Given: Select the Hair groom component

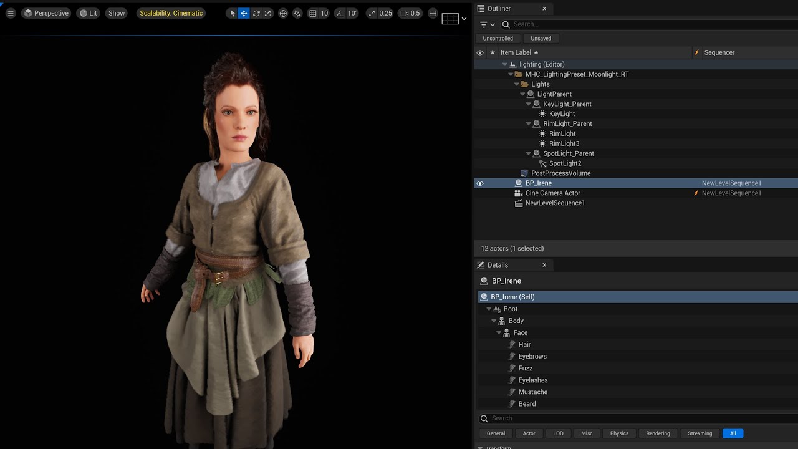Looking at the screenshot, I should pyautogui.click(x=524, y=344).
